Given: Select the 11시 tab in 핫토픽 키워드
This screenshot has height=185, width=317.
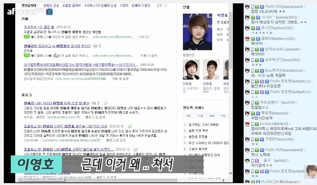Looking at the screenshot, I should coord(200,116).
